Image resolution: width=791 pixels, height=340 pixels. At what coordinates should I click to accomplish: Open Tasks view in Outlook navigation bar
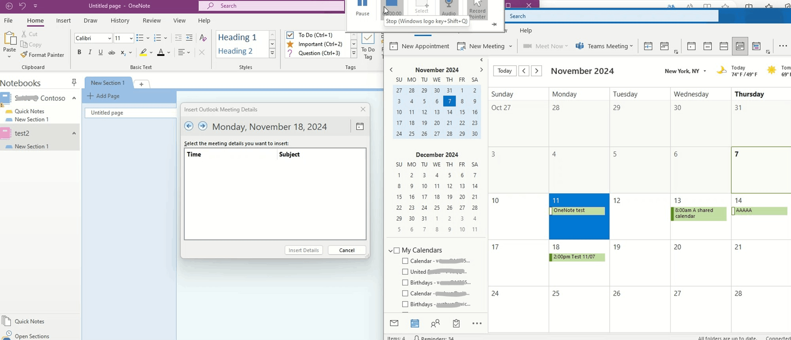point(456,323)
